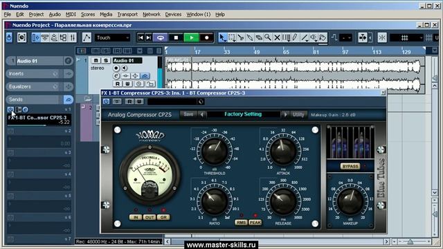The width and height of the screenshot is (443, 249).
Task: Switch meter to IN mode
Action: pyautogui.click(x=136, y=217)
